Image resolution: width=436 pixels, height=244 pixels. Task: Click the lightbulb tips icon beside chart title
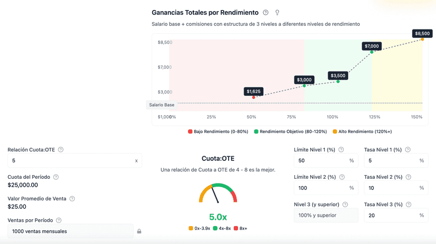(x=278, y=13)
